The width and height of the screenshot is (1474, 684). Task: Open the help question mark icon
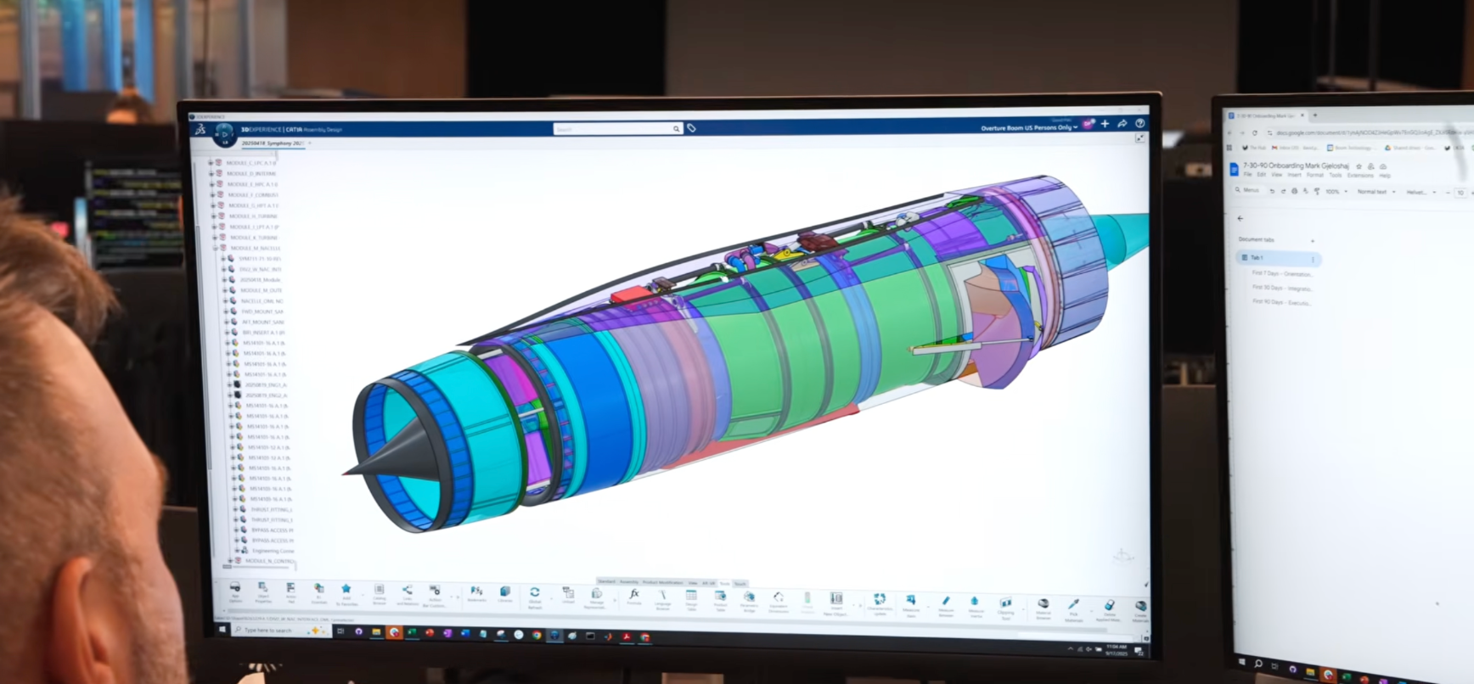coord(1140,123)
